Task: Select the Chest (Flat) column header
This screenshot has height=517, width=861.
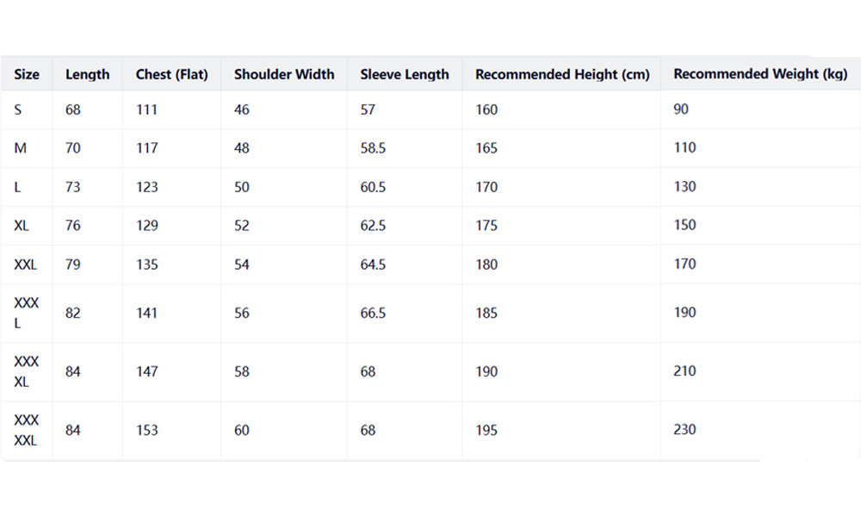Action: (x=171, y=74)
